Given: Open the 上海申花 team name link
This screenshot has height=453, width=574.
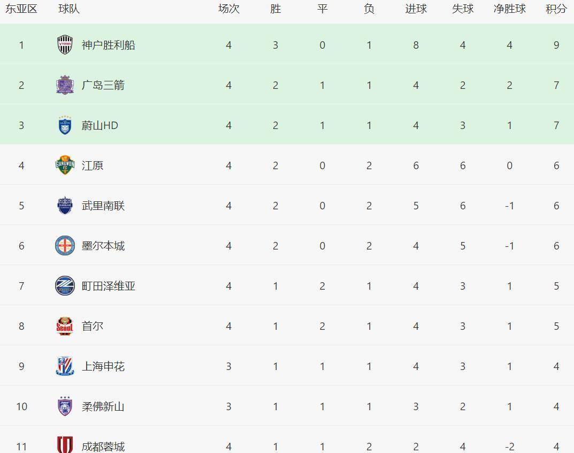Looking at the screenshot, I should 103,366.
